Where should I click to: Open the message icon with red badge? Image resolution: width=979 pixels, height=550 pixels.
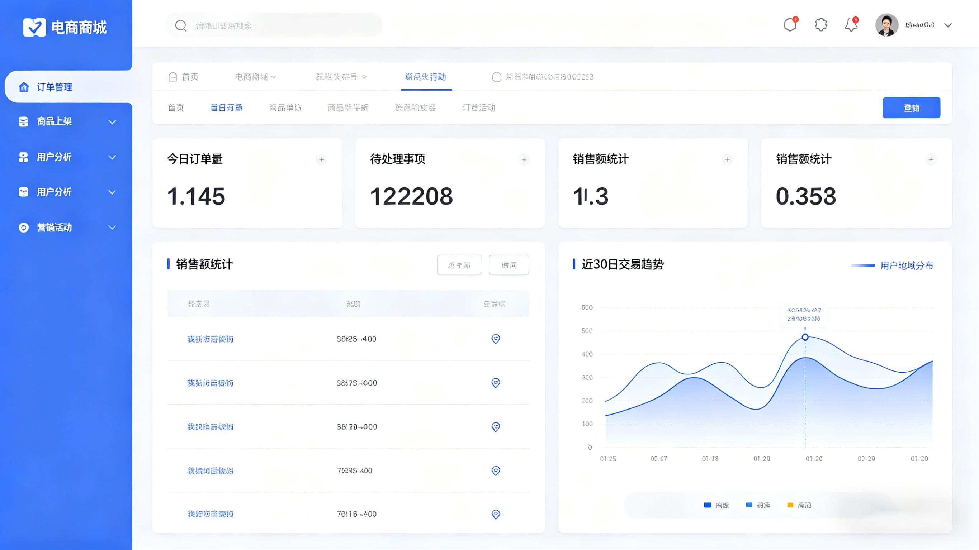tap(790, 25)
